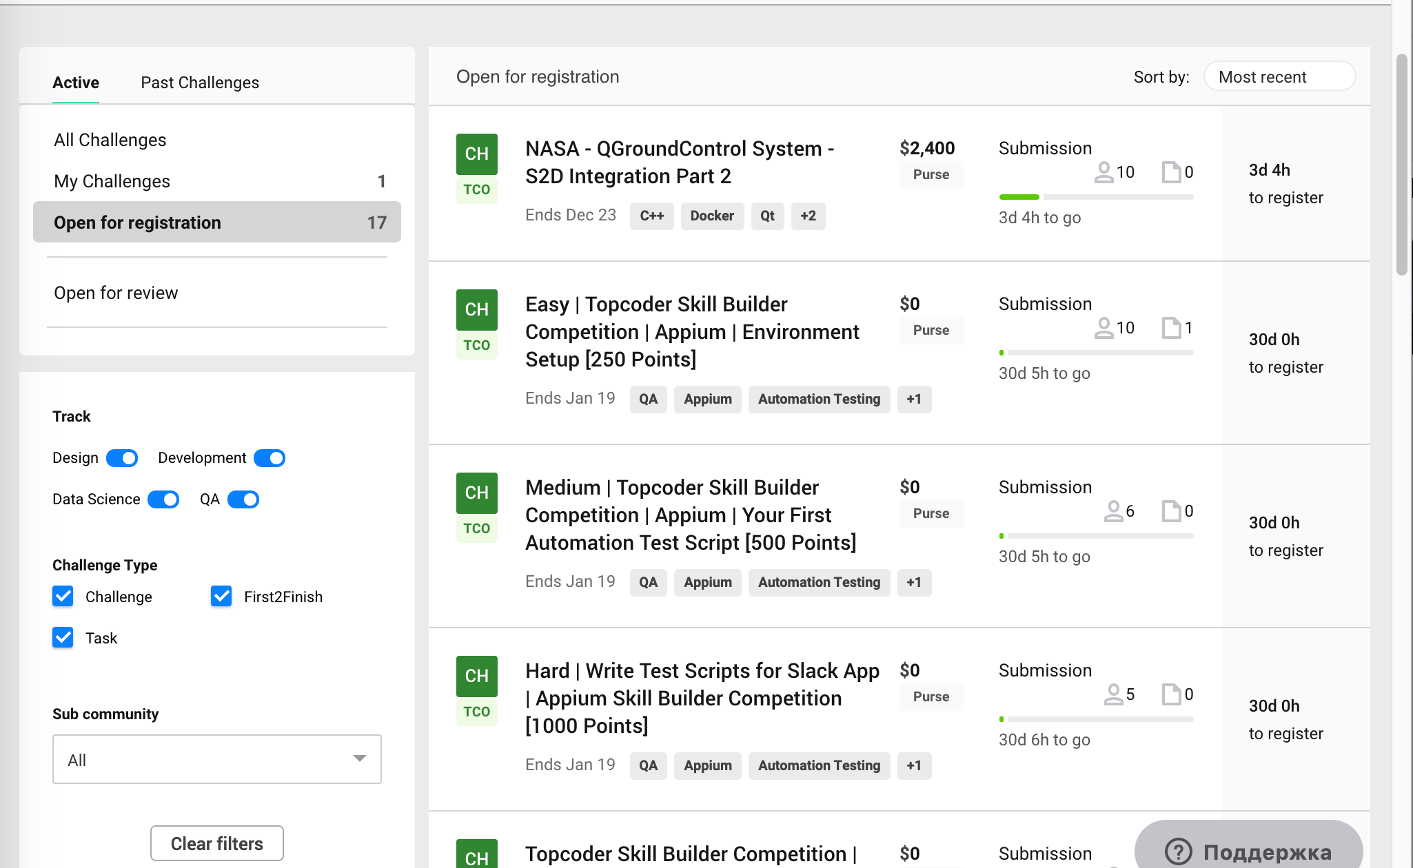The height and width of the screenshot is (868, 1413).
Task: Select My Challenges in the sidebar
Action: 217,181
